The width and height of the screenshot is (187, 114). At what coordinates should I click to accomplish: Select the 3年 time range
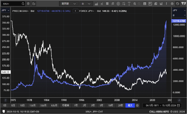(x=93, y=105)
